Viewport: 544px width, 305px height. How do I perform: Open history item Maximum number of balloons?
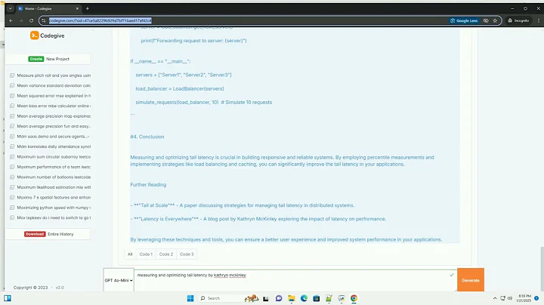point(54,177)
